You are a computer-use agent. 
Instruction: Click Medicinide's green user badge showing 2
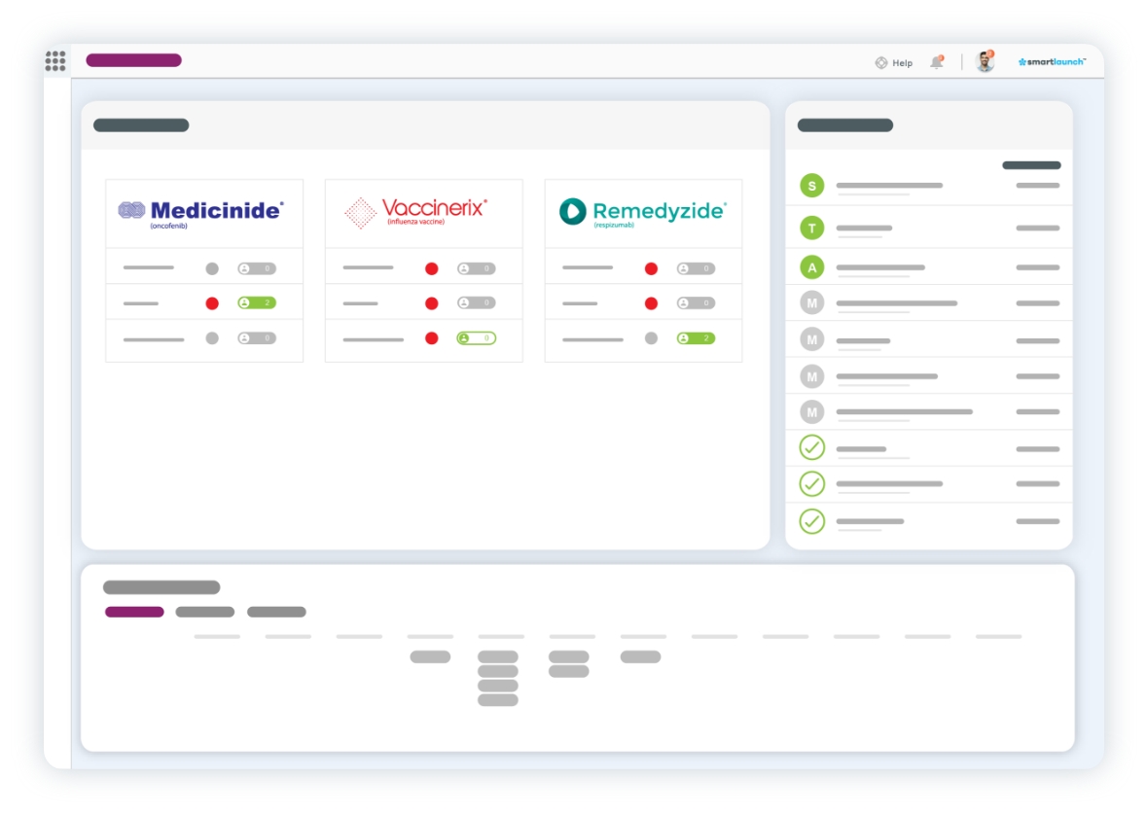pos(257,303)
